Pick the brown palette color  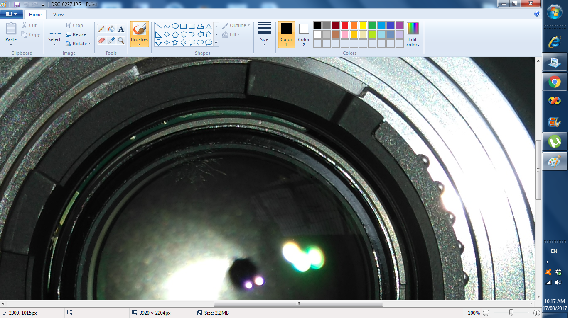(x=336, y=34)
